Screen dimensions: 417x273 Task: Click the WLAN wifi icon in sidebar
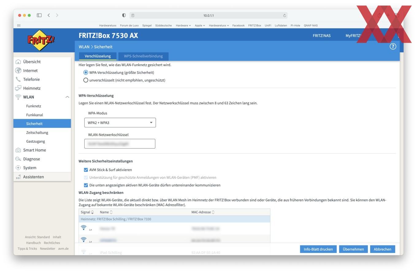click(18, 97)
